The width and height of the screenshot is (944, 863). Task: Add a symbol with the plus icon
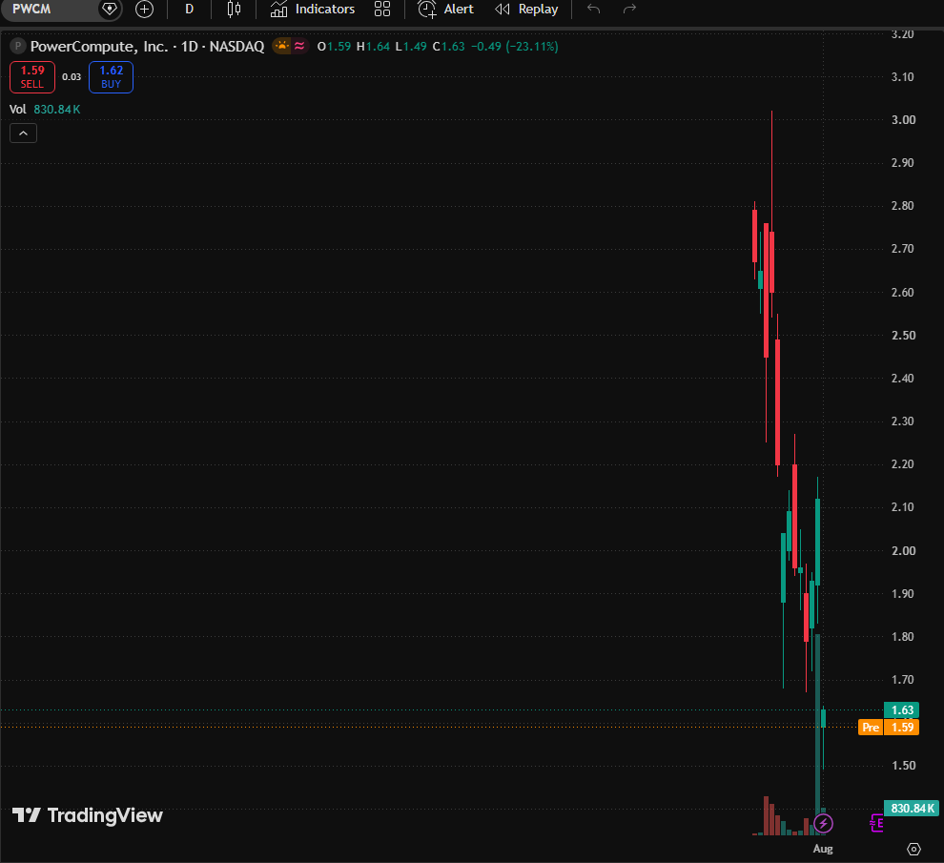click(145, 9)
